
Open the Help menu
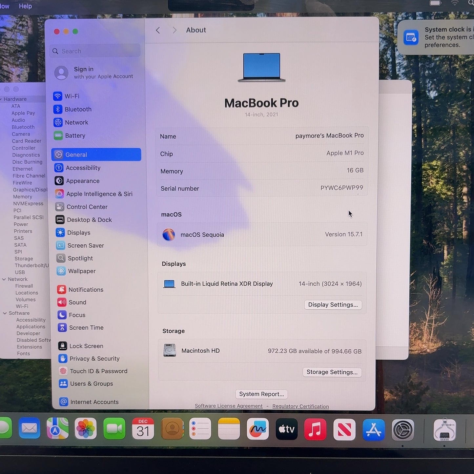[x=25, y=6]
